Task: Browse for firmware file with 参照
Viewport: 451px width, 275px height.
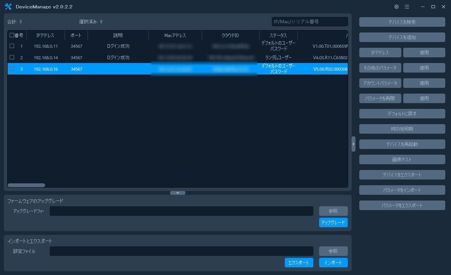Action: click(x=333, y=211)
